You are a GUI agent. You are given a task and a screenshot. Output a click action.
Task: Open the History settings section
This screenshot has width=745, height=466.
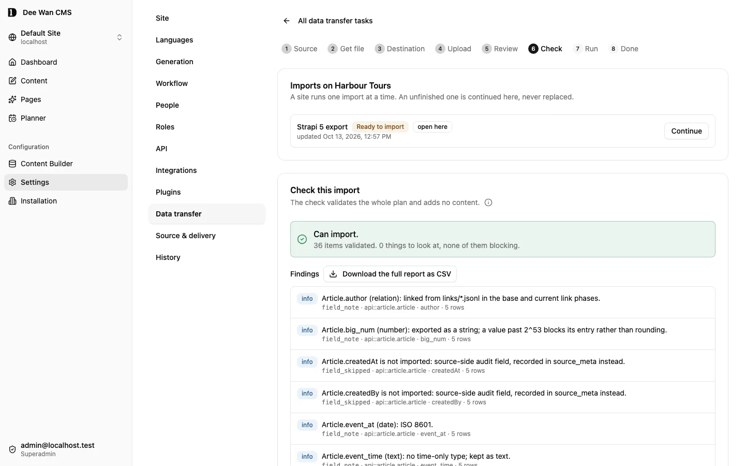pyautogui.click(x=207, y=257)
